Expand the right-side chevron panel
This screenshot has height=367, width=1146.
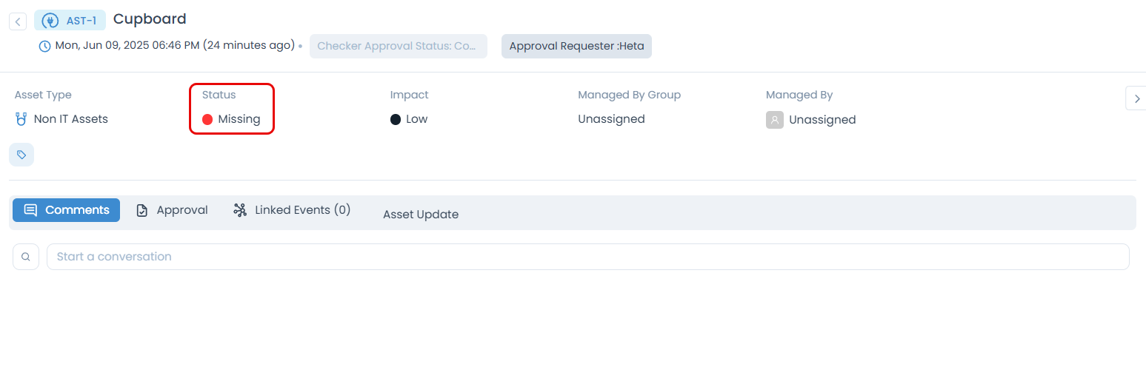1136,98
